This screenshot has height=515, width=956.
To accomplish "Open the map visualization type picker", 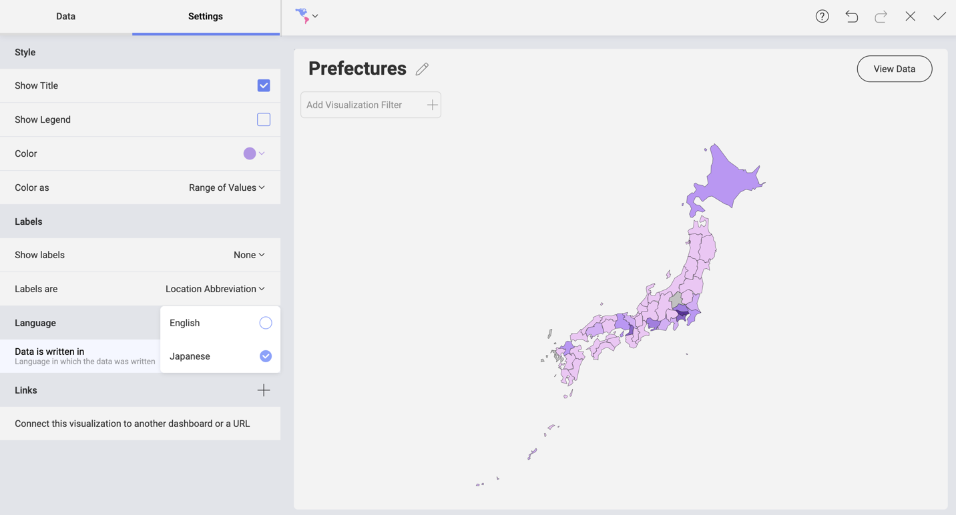I will click(x=306, y=16).
